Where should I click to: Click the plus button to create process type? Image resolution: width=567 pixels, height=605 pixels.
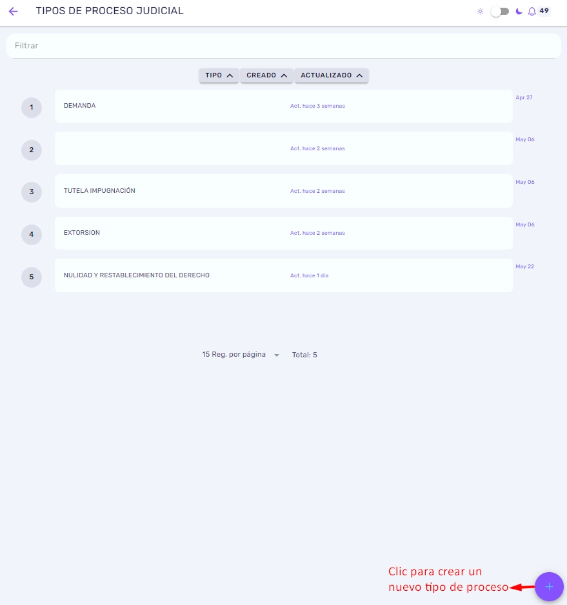[549, 586]
